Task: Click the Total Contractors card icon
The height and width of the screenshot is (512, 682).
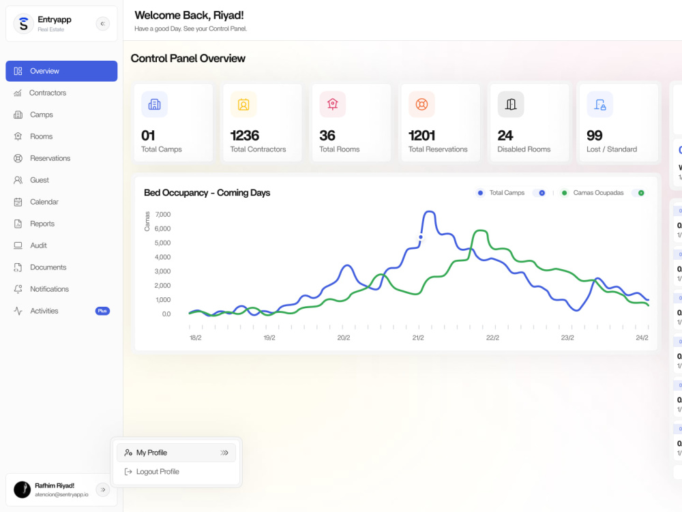Action: pos(243,104)
